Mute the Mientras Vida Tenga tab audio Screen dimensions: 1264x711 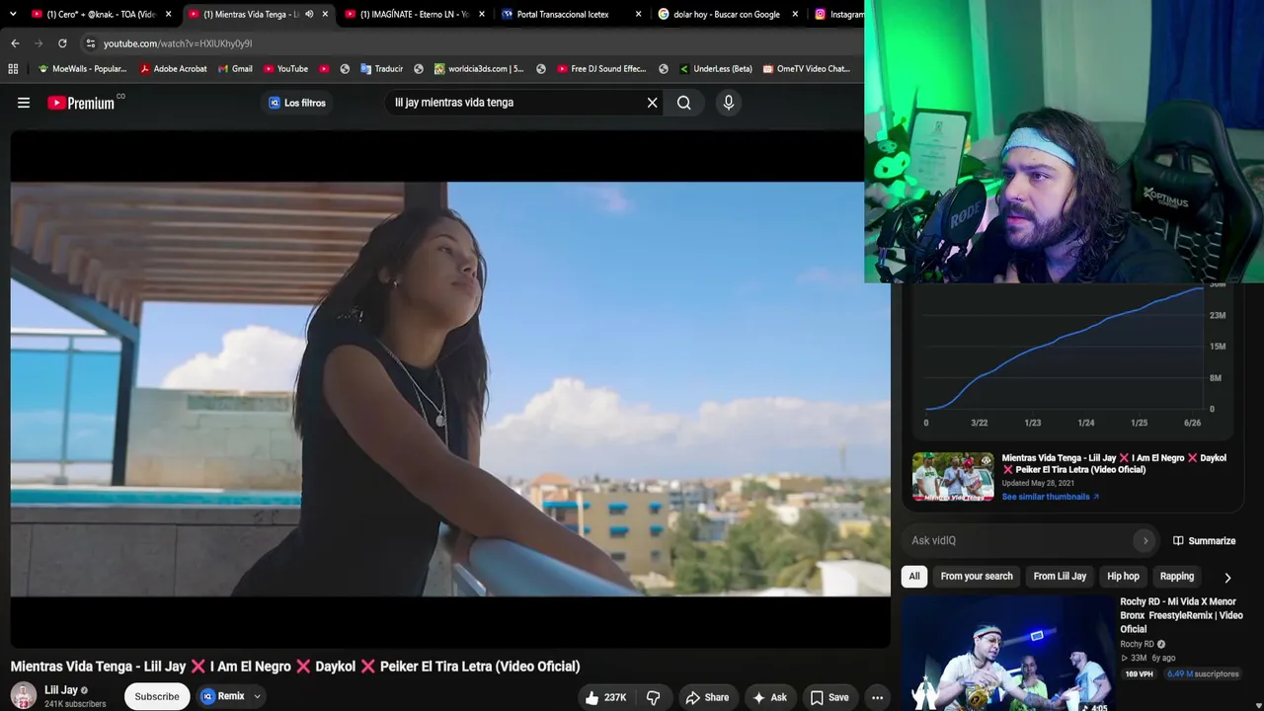309,14
